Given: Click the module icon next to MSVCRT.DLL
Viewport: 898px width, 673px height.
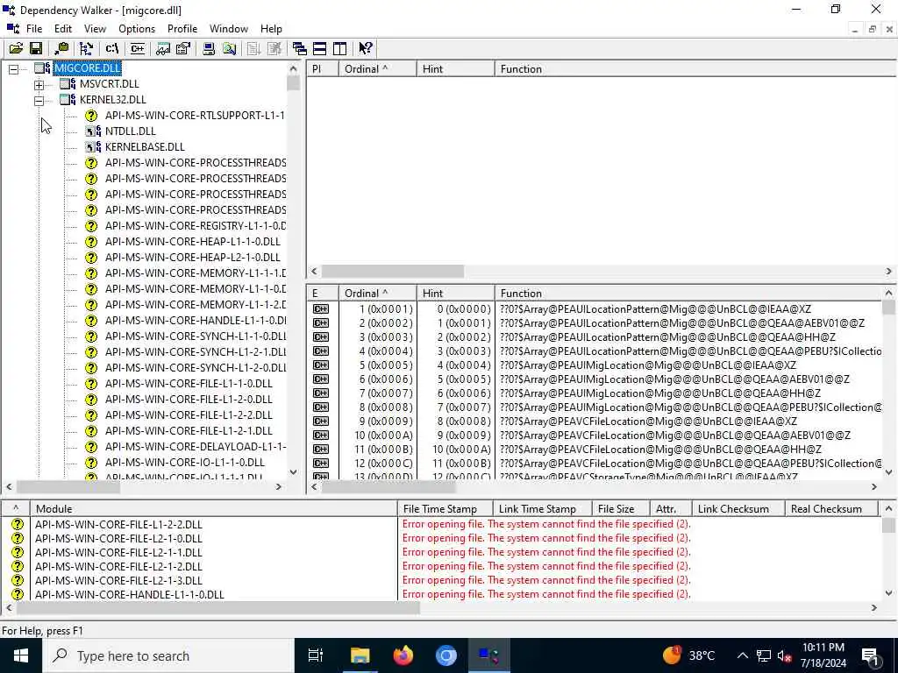Looking at the screenshot, I should 68,84.
